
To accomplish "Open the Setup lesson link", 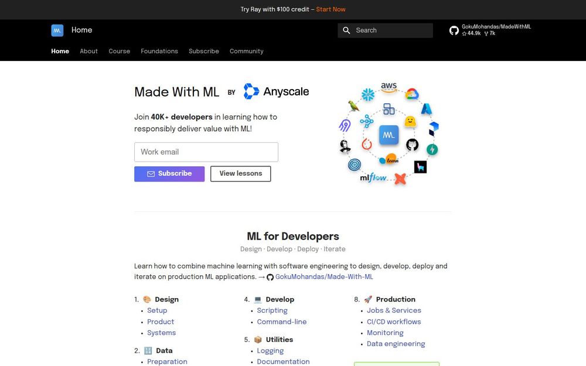I will click(157, 310).
